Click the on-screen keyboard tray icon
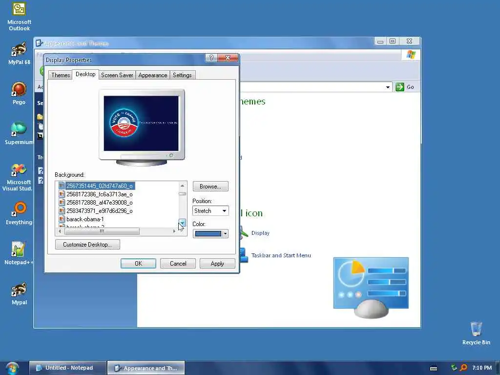The image size is (500, 375). pos(434,368)
